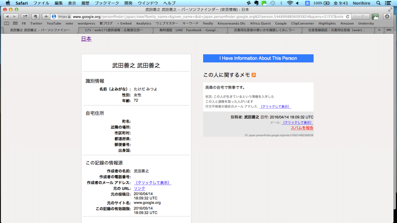Viewport: 397px width, 223px height.
Task: Click the battery status icon
Action: (x=326, y=3)
